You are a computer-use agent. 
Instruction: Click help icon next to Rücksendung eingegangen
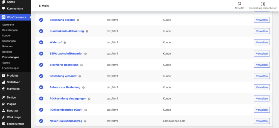click(89, 99)
